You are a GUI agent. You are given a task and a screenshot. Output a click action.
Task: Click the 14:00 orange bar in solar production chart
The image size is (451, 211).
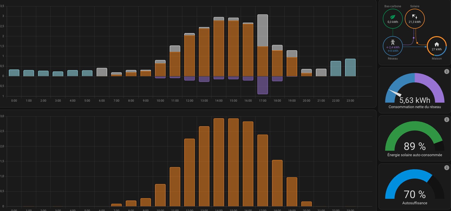pyautogui.click(x=219, y=162)
